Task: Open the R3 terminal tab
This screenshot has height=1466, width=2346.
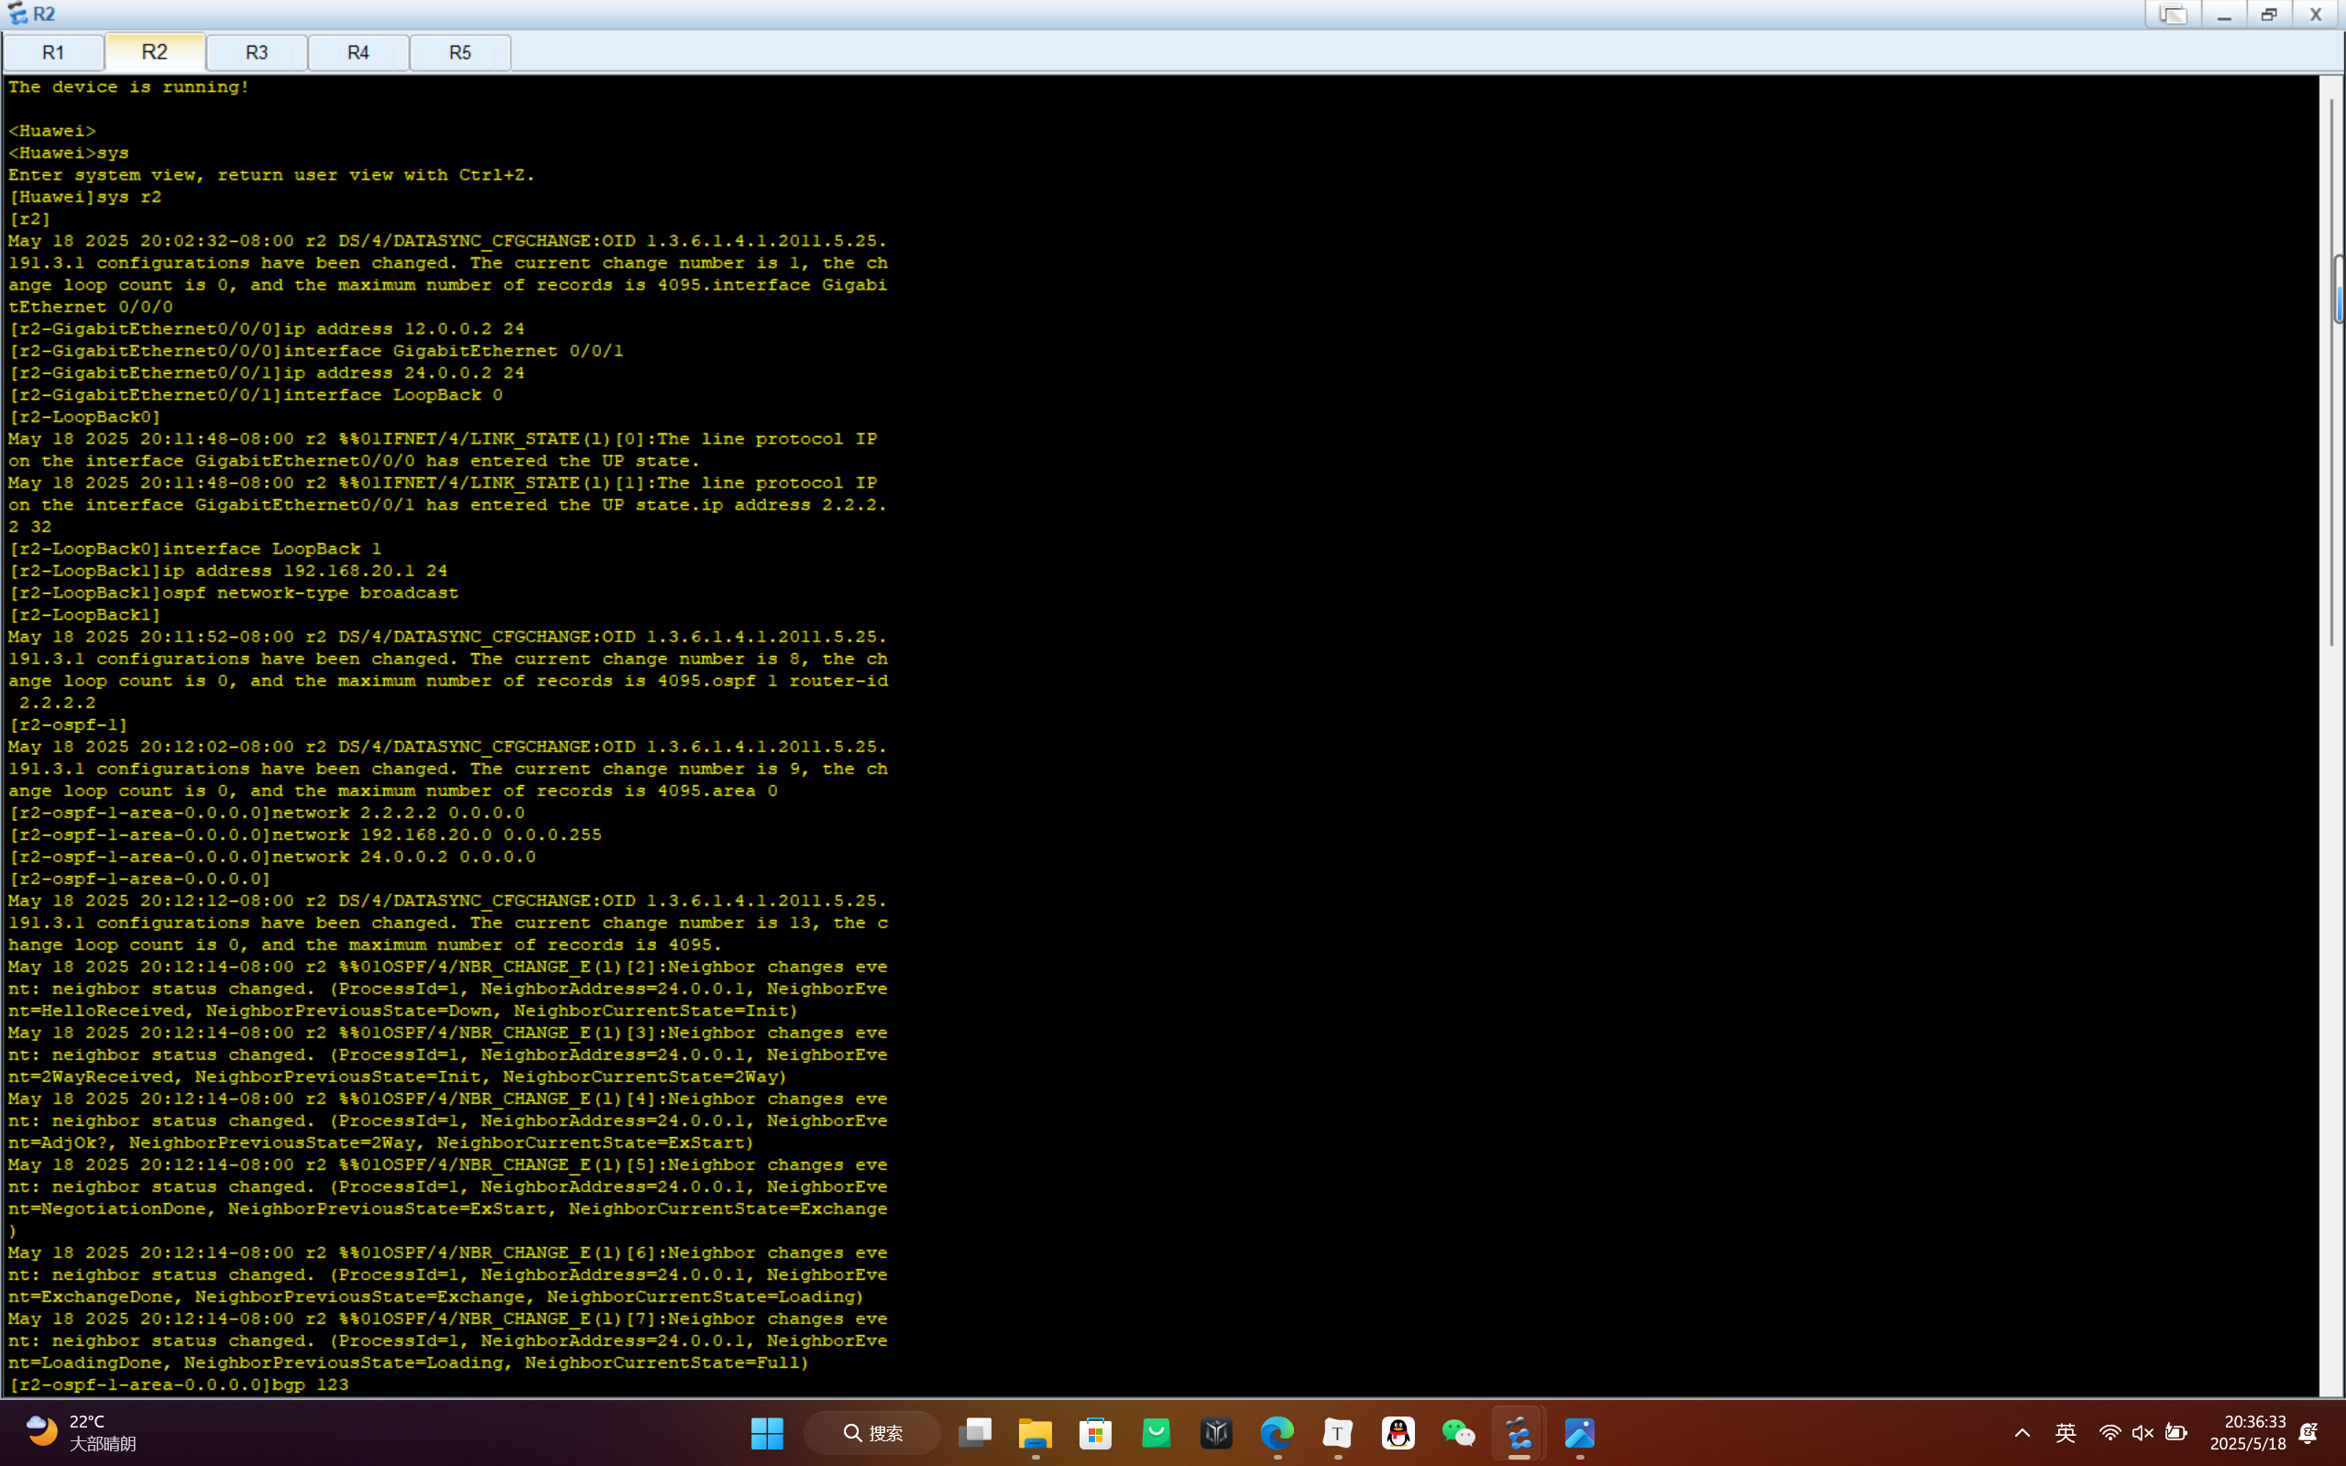Action: click(x=256, y=52)
